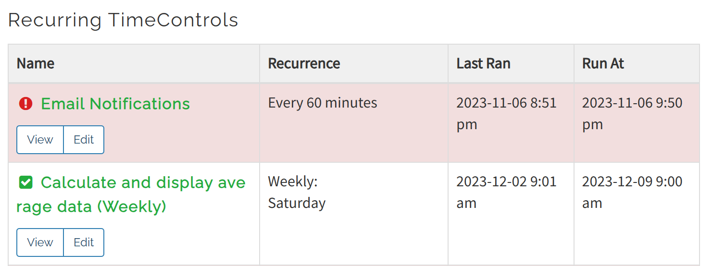Viewport: 725px width, 266px height.
Task: Click the Name column header
Action: 36,63
